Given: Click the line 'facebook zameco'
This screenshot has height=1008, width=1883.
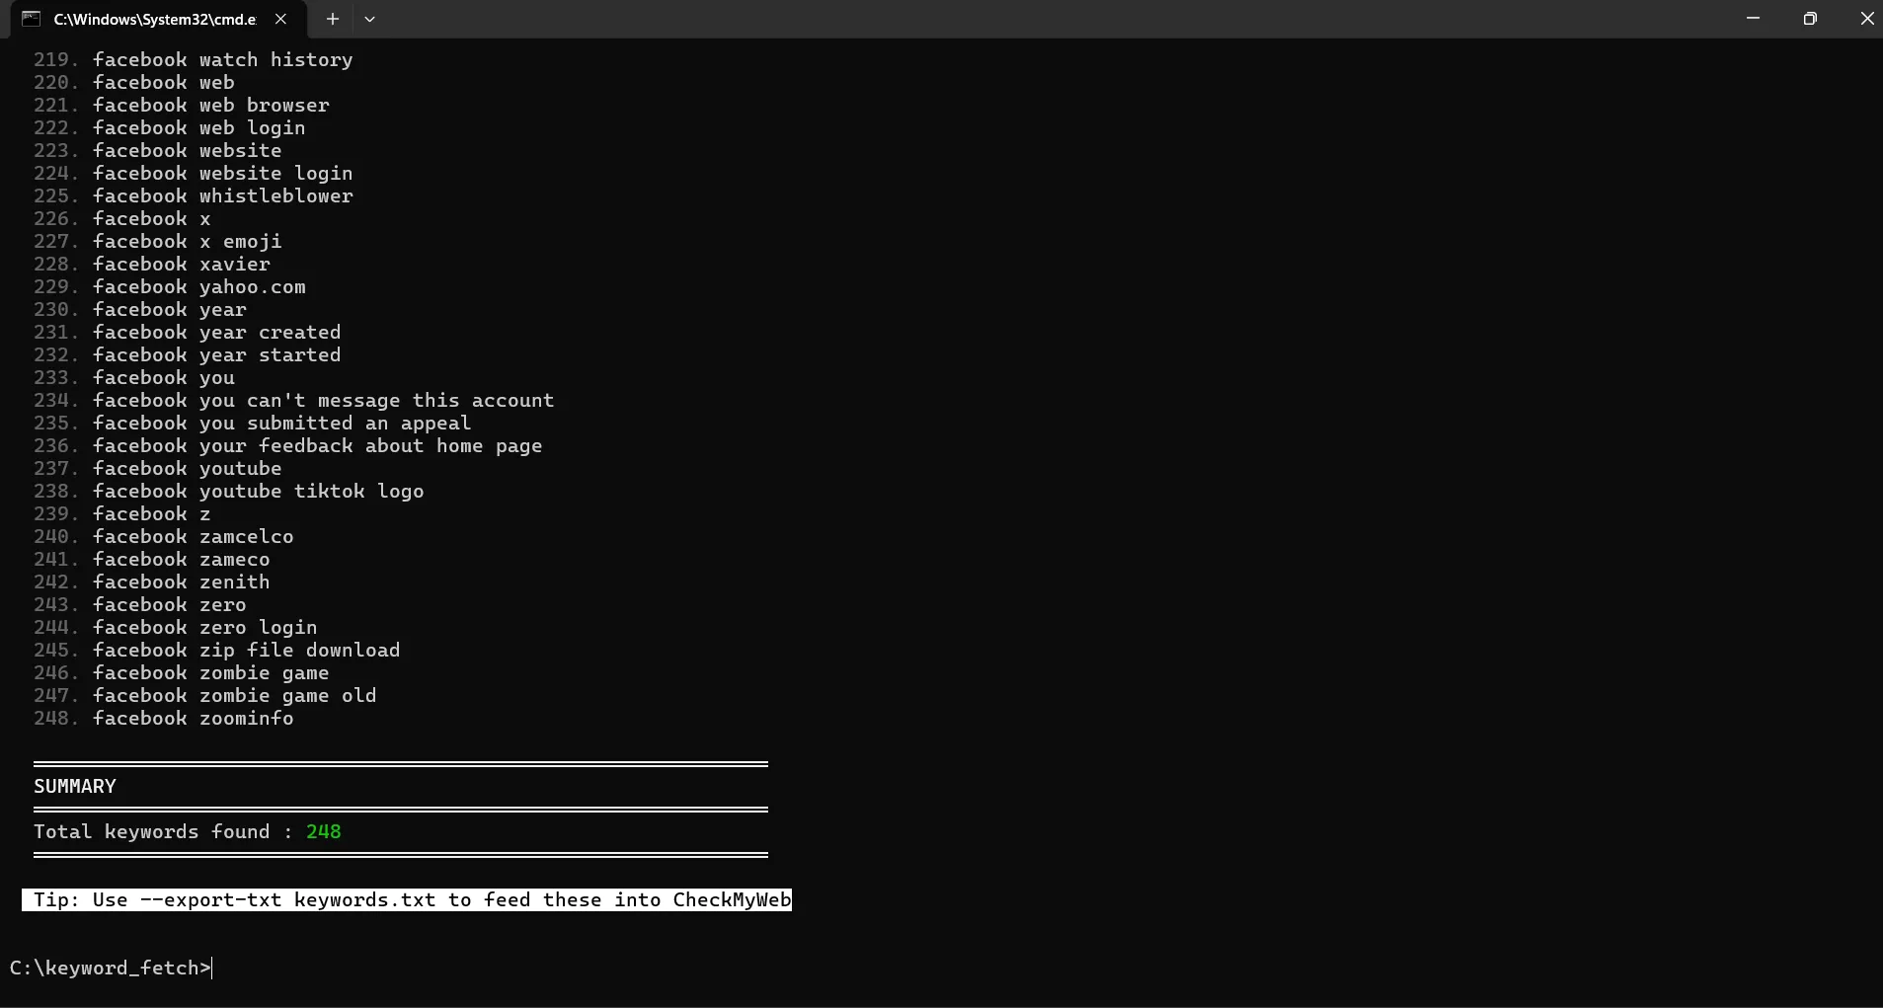Looking at the screenshot, I should pyautogui.click(x=182, y=560).
